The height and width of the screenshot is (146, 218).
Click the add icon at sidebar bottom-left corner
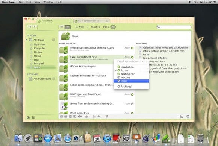pyautogui.click(x=28, y=117)
